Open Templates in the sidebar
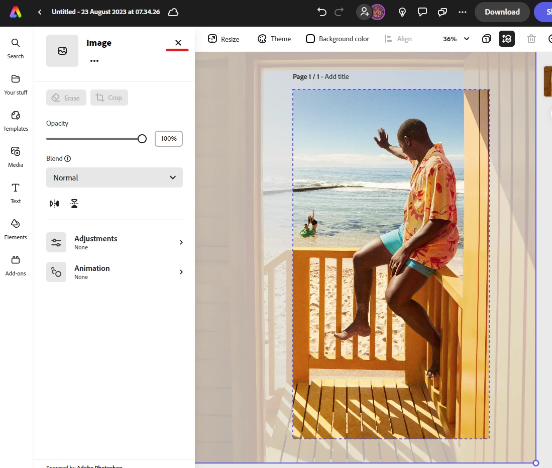Image resolution: width=552 pixels, height=468 pixels. [16, 121]
